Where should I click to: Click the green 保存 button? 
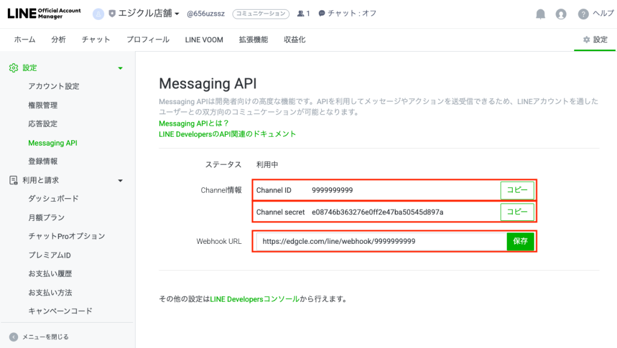(x=520, y=241)
